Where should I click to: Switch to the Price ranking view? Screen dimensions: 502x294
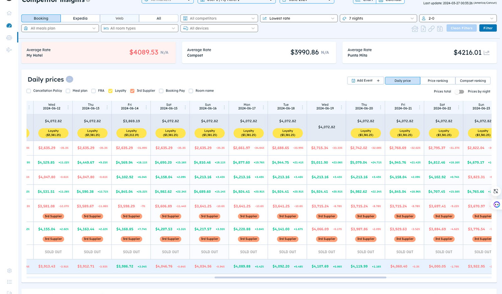coord(438,81)
